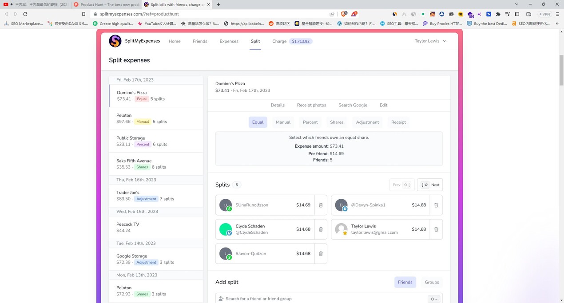Switch Add split to Groups
Screen dimensions: 564x303
coord(432,282)
